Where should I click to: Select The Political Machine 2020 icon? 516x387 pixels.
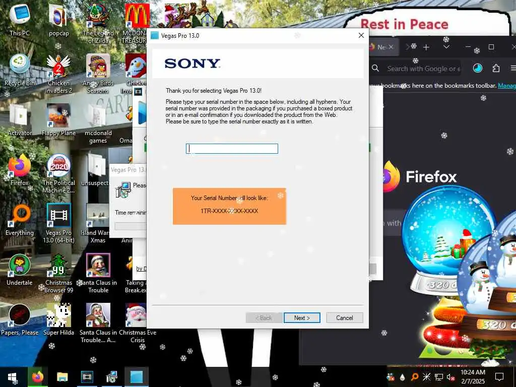[58, 174]
